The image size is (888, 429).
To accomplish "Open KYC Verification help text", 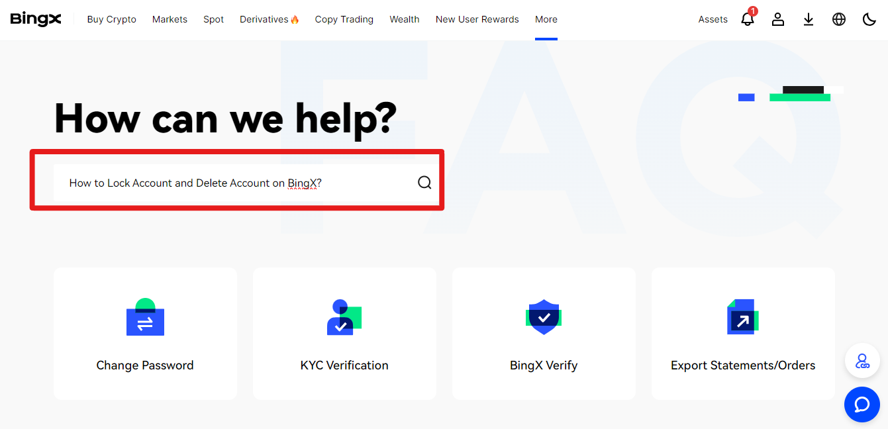I will tap(344, 365).
